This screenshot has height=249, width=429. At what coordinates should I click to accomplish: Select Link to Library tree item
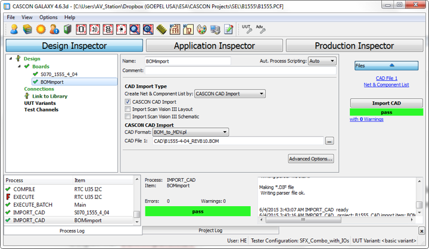49,97
